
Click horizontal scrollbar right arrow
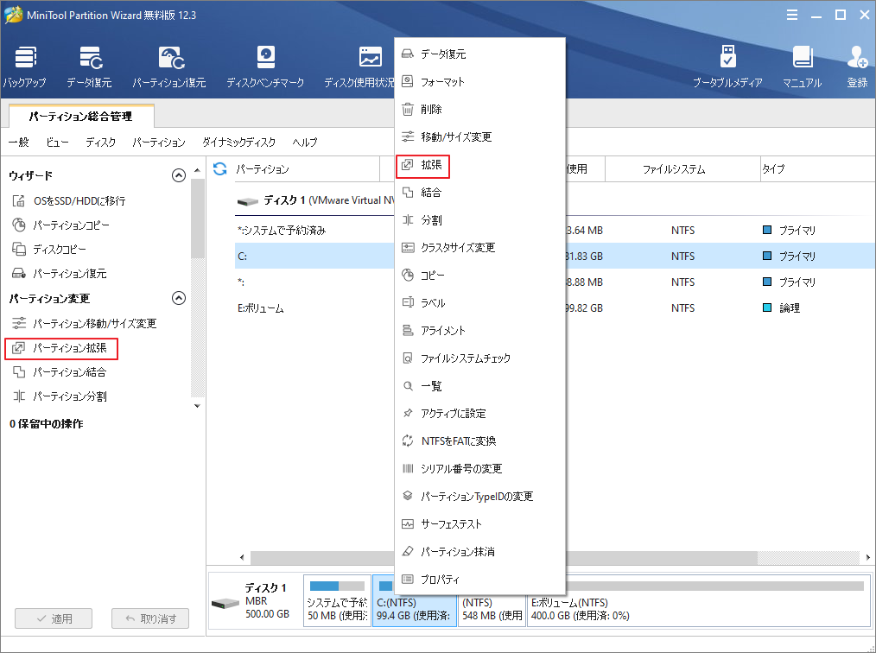868,557
